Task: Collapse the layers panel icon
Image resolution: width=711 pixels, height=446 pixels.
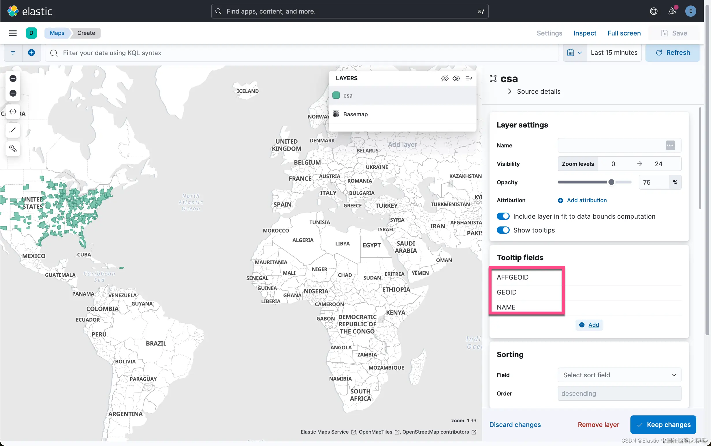Action: coord(469,78)
